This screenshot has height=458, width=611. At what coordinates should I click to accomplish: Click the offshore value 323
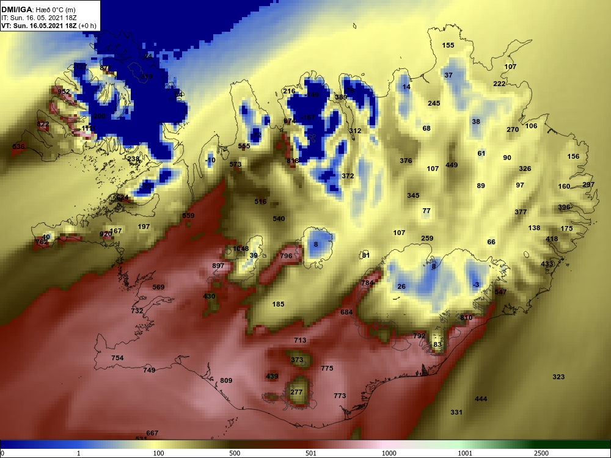pos(558,377)
